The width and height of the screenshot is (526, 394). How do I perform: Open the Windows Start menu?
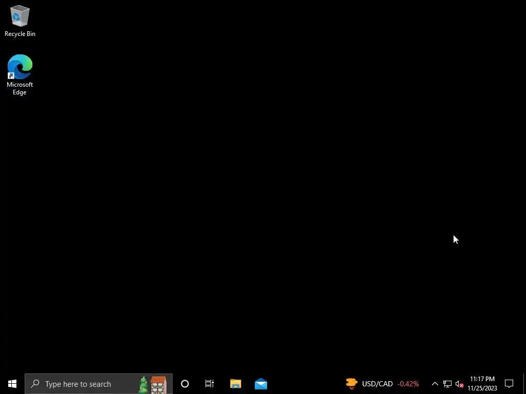point(12,384)
